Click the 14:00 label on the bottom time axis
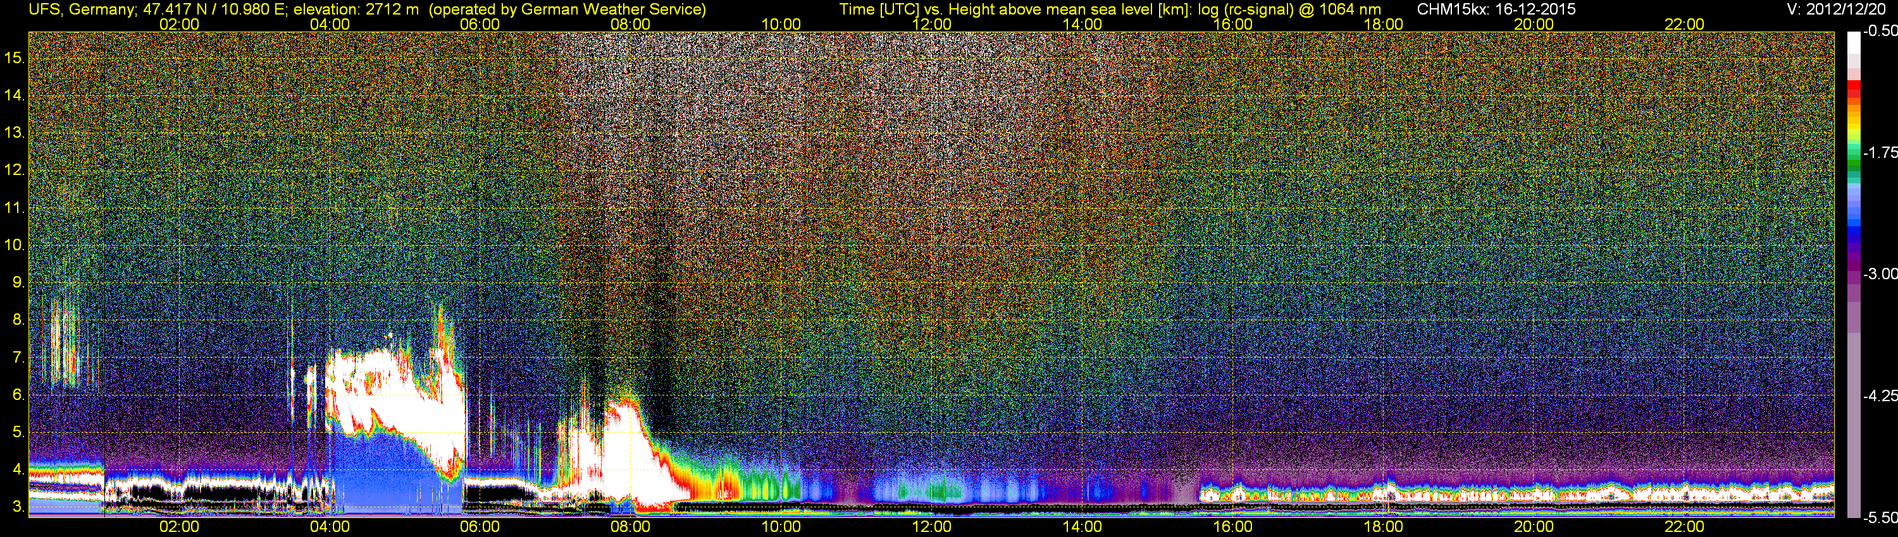Screen dimensions: 1898x537 1082,527
